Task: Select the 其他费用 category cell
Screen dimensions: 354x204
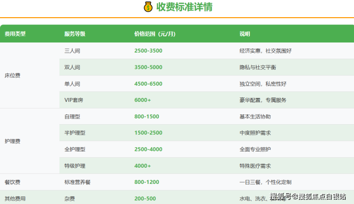Action: (x=15, y=198)
